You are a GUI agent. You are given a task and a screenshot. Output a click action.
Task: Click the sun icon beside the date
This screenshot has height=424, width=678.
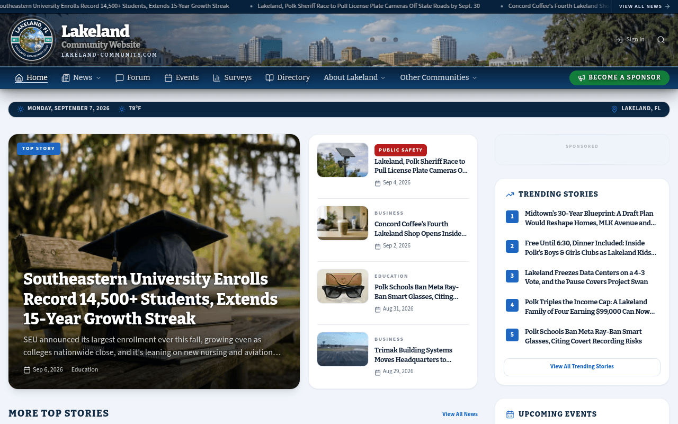(21, 109)
